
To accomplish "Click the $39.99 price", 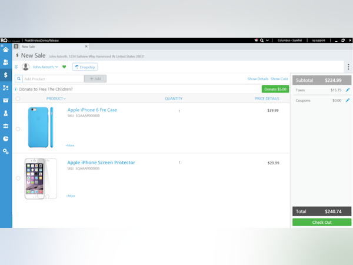I will point(273,111).
